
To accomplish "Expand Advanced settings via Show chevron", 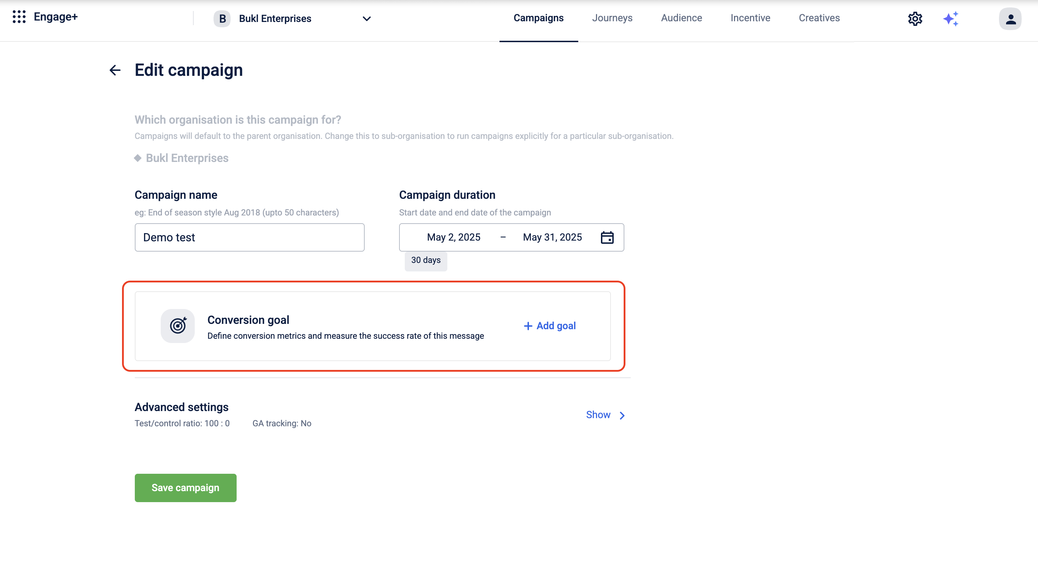I will pos(622,415).
